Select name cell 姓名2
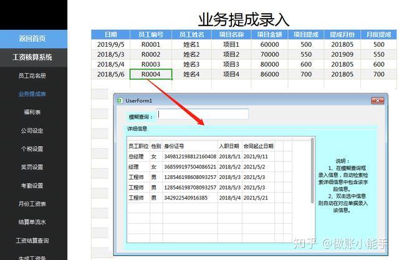Image resolution: width=399 pixels, height=260 pixels. click(x=191, y=54)
